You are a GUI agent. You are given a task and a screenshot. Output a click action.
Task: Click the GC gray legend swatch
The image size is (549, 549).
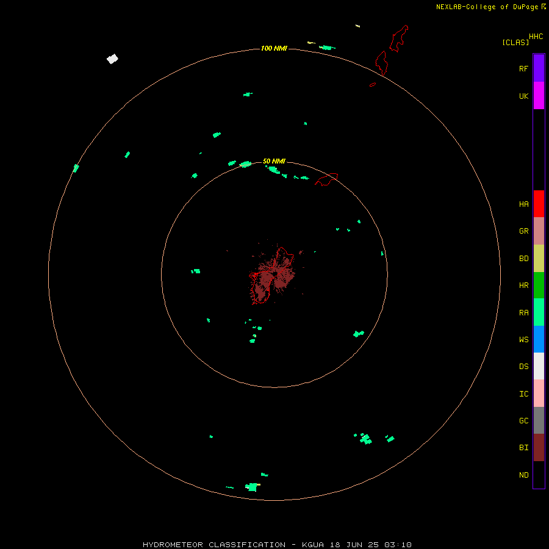pos(539,420)
